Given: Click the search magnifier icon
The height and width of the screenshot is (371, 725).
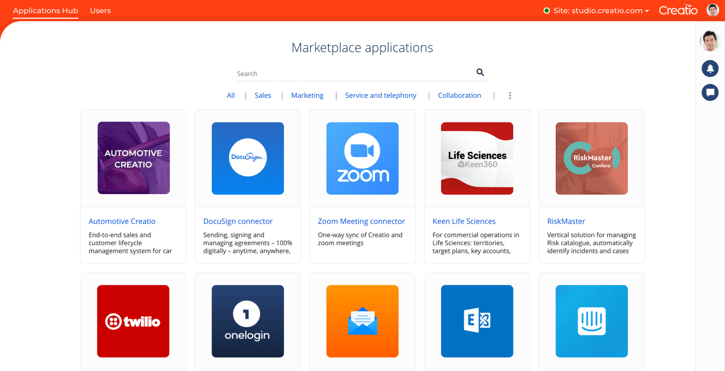Looking at the screenshot, I should [x=480, y=72].
